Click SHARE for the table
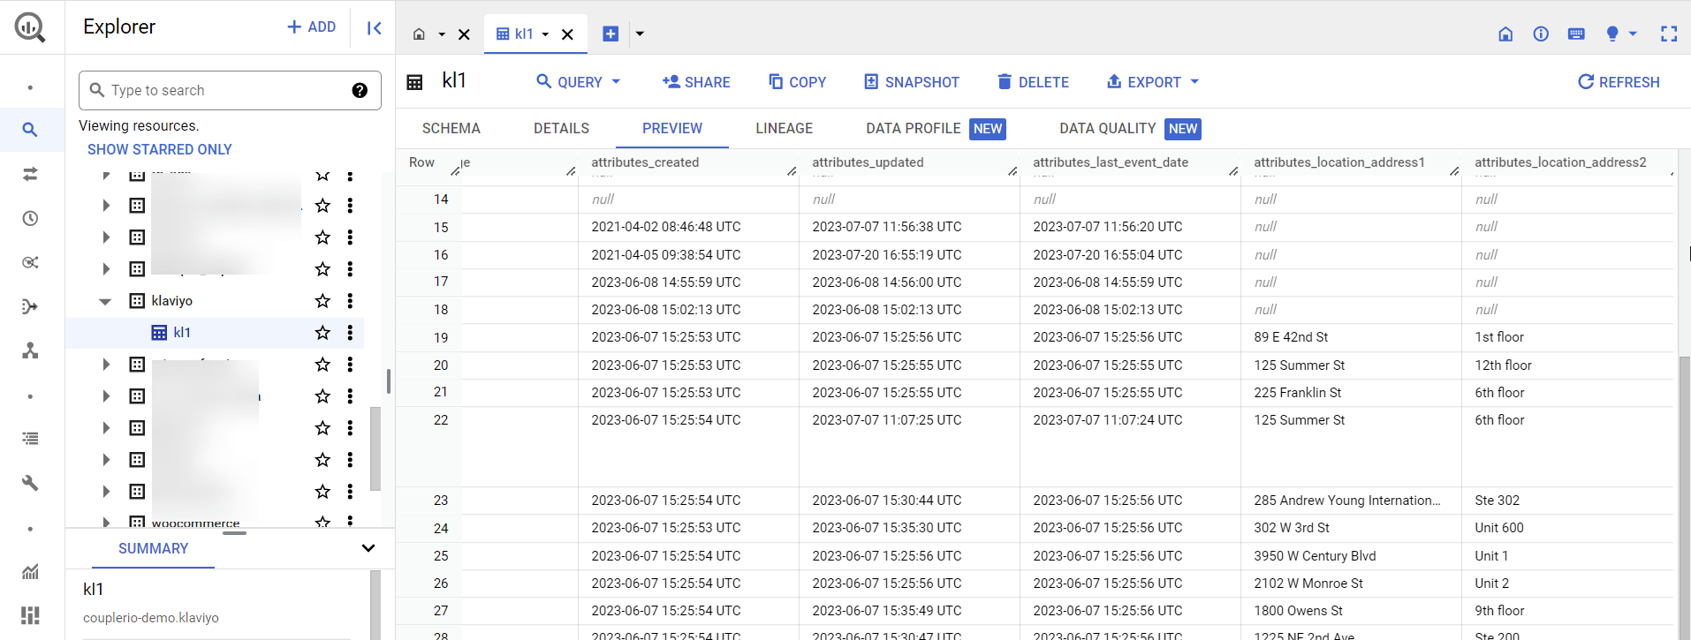 point(696,82)
